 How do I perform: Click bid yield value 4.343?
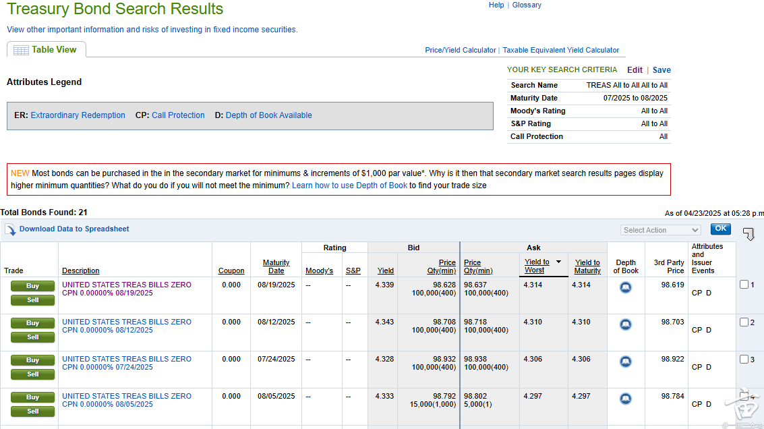tap(384, 322)
